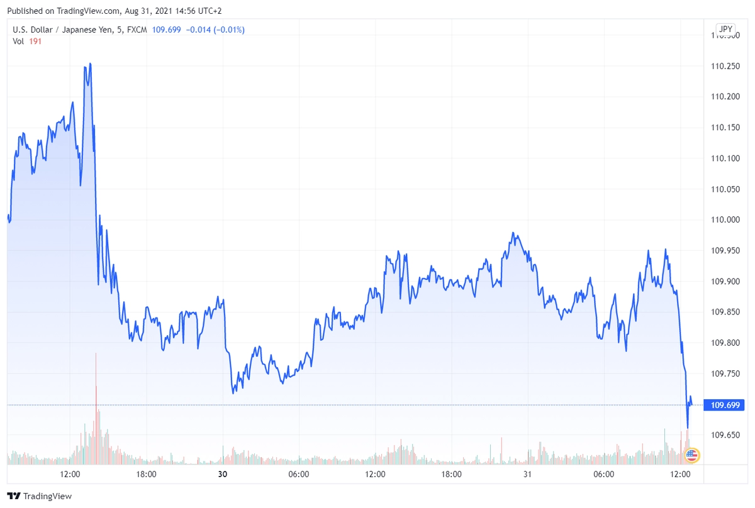This screenshot has height=508, width=755.
Task: Click the 109.650 price axis label
Action: 725,436
